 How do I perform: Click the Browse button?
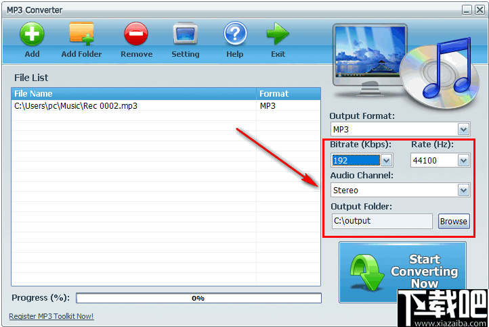click(454, 221)
